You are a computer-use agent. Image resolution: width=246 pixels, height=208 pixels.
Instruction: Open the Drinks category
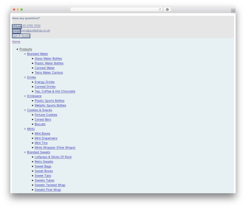31,77
